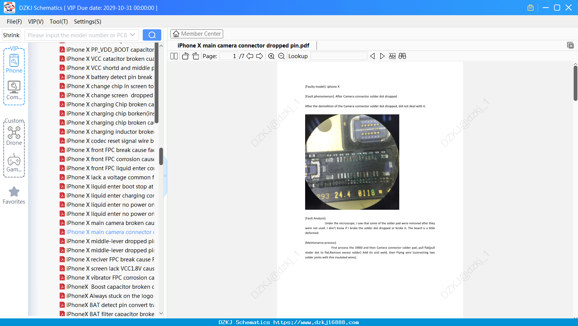Open the Settings(S) menu
This screenshot has width=578, height=326.
[88, 22]
